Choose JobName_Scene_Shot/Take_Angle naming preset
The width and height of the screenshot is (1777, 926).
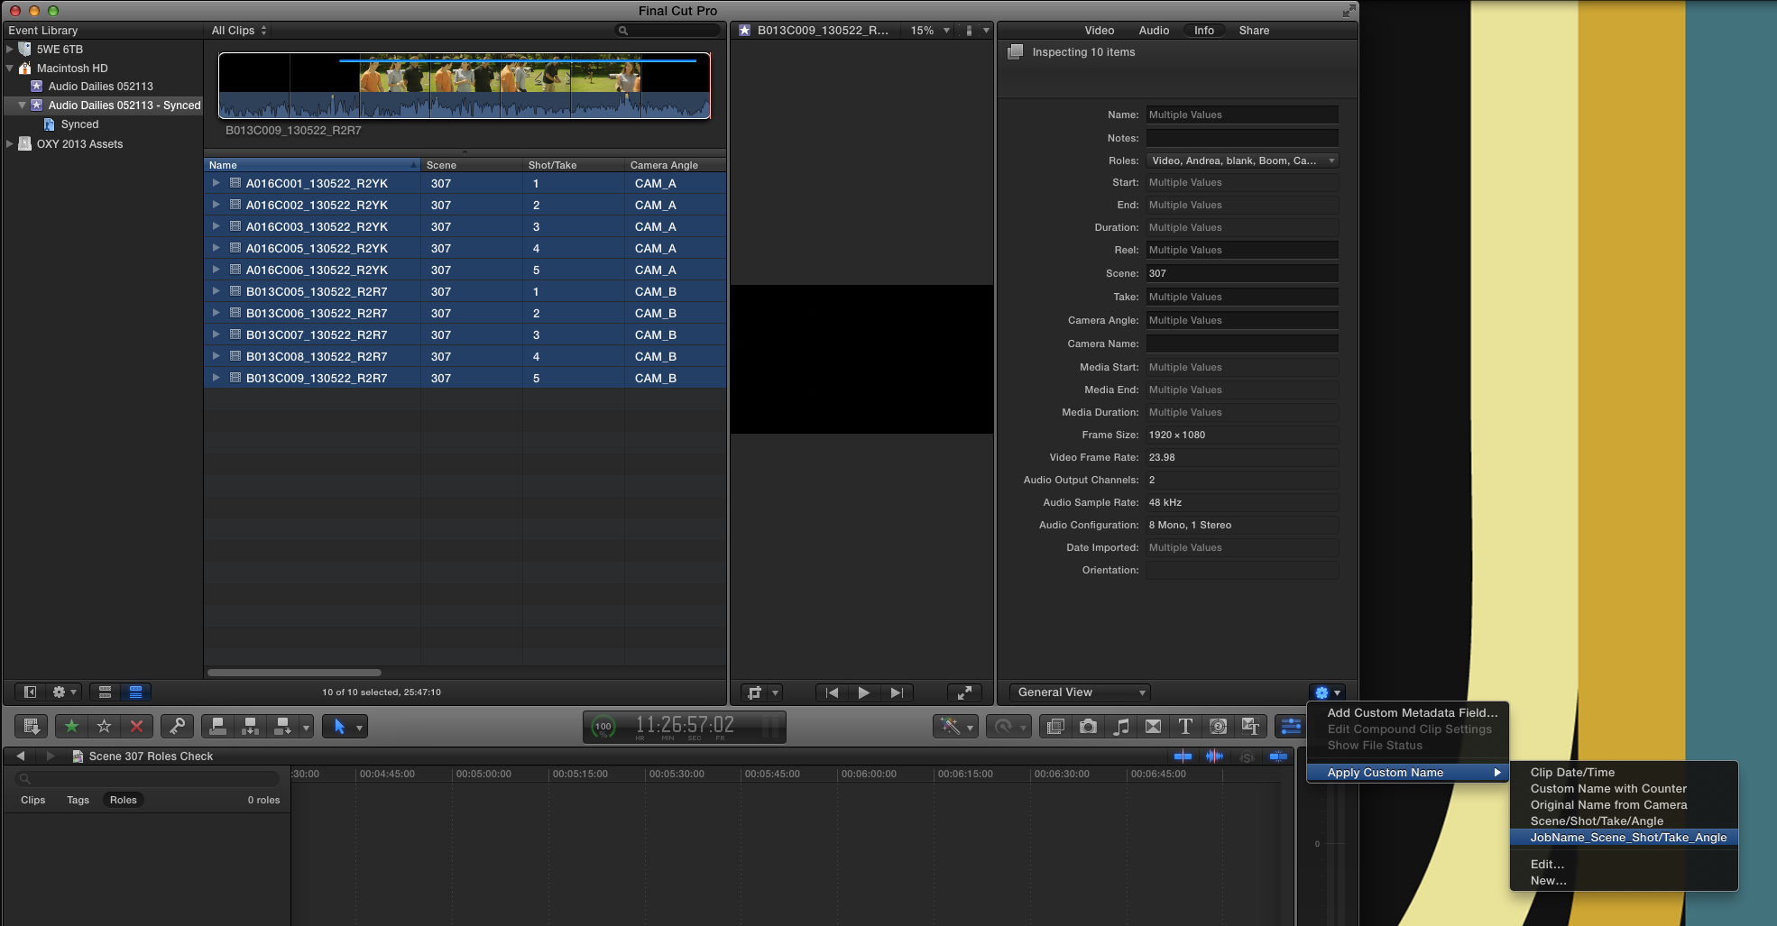1624,837
